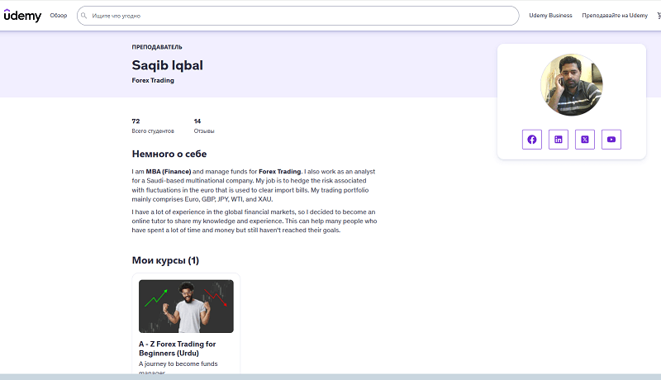Open 'Преподавайте на Udemy' link
The height and width of the screenshot is (380, 661).
click(x=615, y=16)
